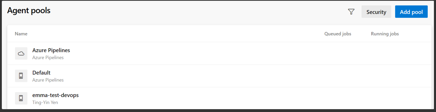The height and width of the screenshot is (112, 436).
Task: Click the owner subtitle under Default pool
Action: [48, 80]
